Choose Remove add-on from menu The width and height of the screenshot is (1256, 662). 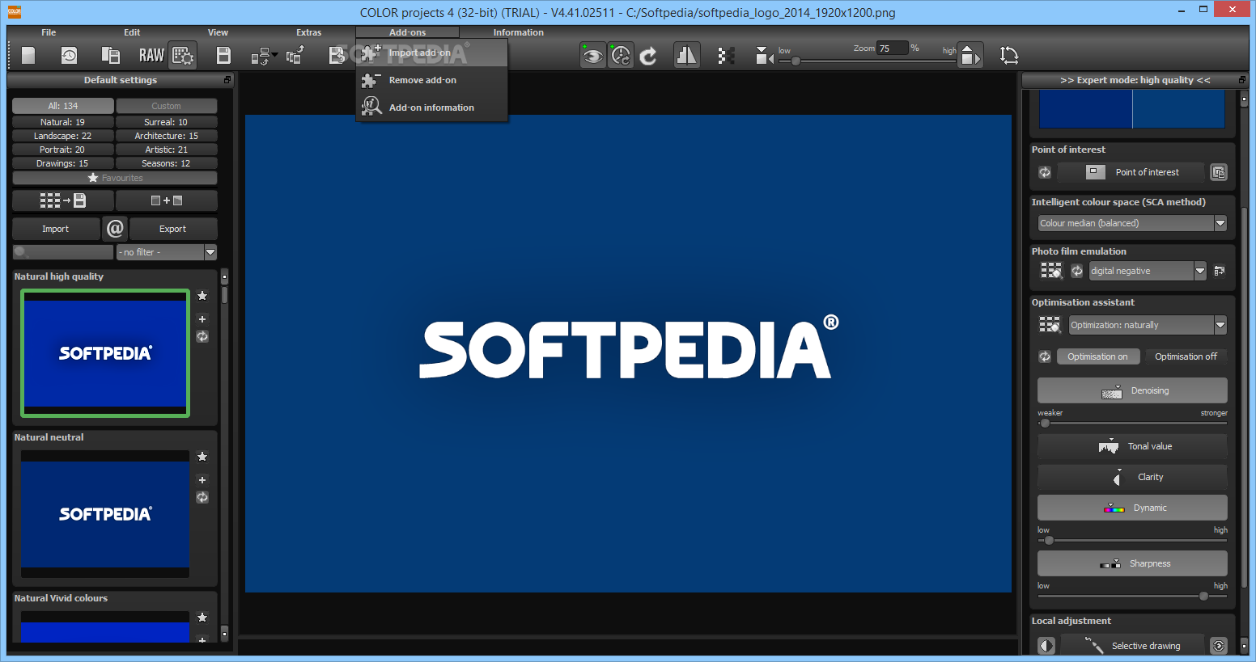coord(431,80)
